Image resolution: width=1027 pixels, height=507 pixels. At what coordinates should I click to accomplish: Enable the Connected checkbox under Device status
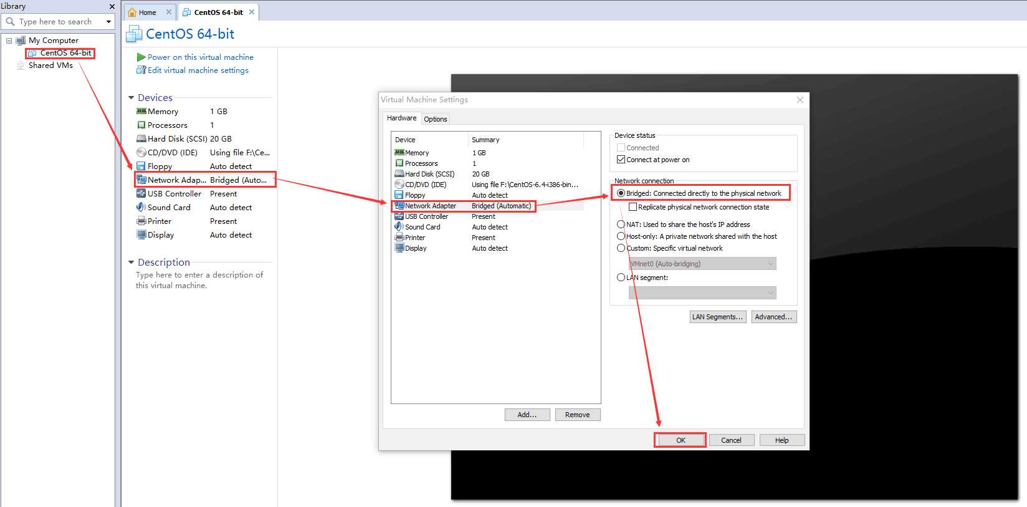pyautogui.click(x=621, y=148)
